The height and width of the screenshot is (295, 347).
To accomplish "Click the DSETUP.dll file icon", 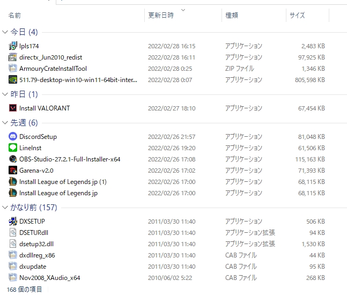I will [x=13, y=233].
